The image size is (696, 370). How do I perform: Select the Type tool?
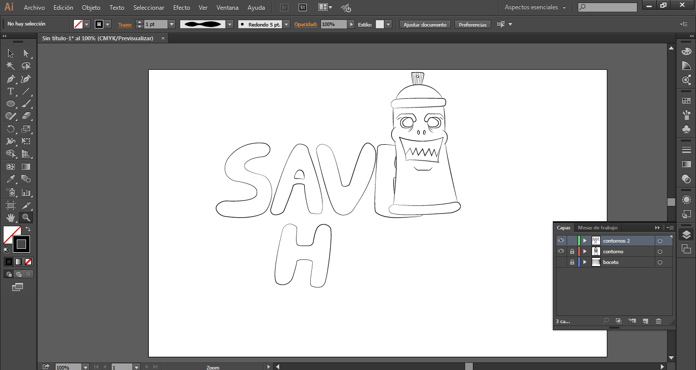pyautogui.click(x=10, y=92)
